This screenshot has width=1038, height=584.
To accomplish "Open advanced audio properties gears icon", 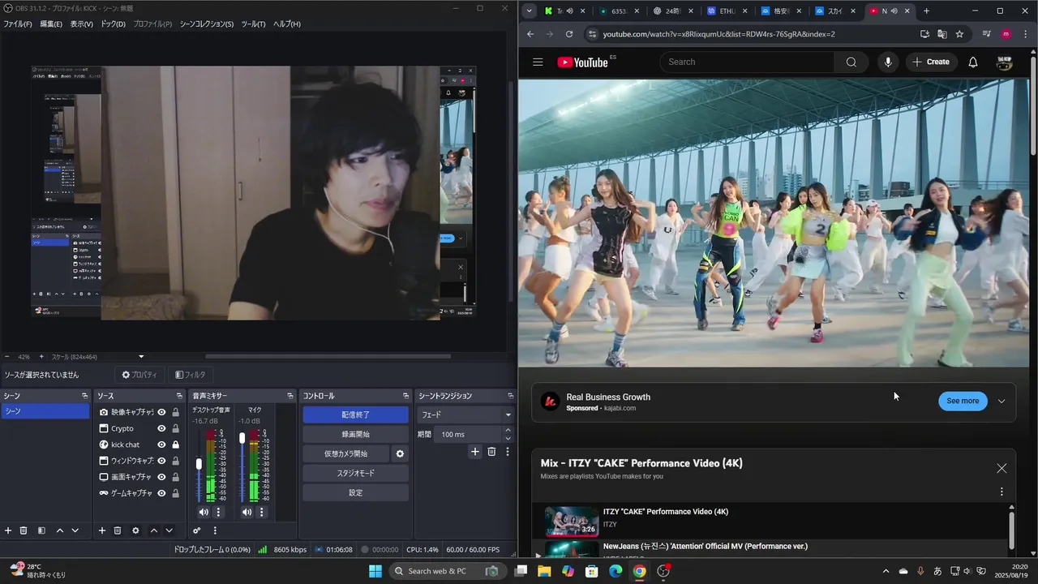I will (x=196, y=530).
